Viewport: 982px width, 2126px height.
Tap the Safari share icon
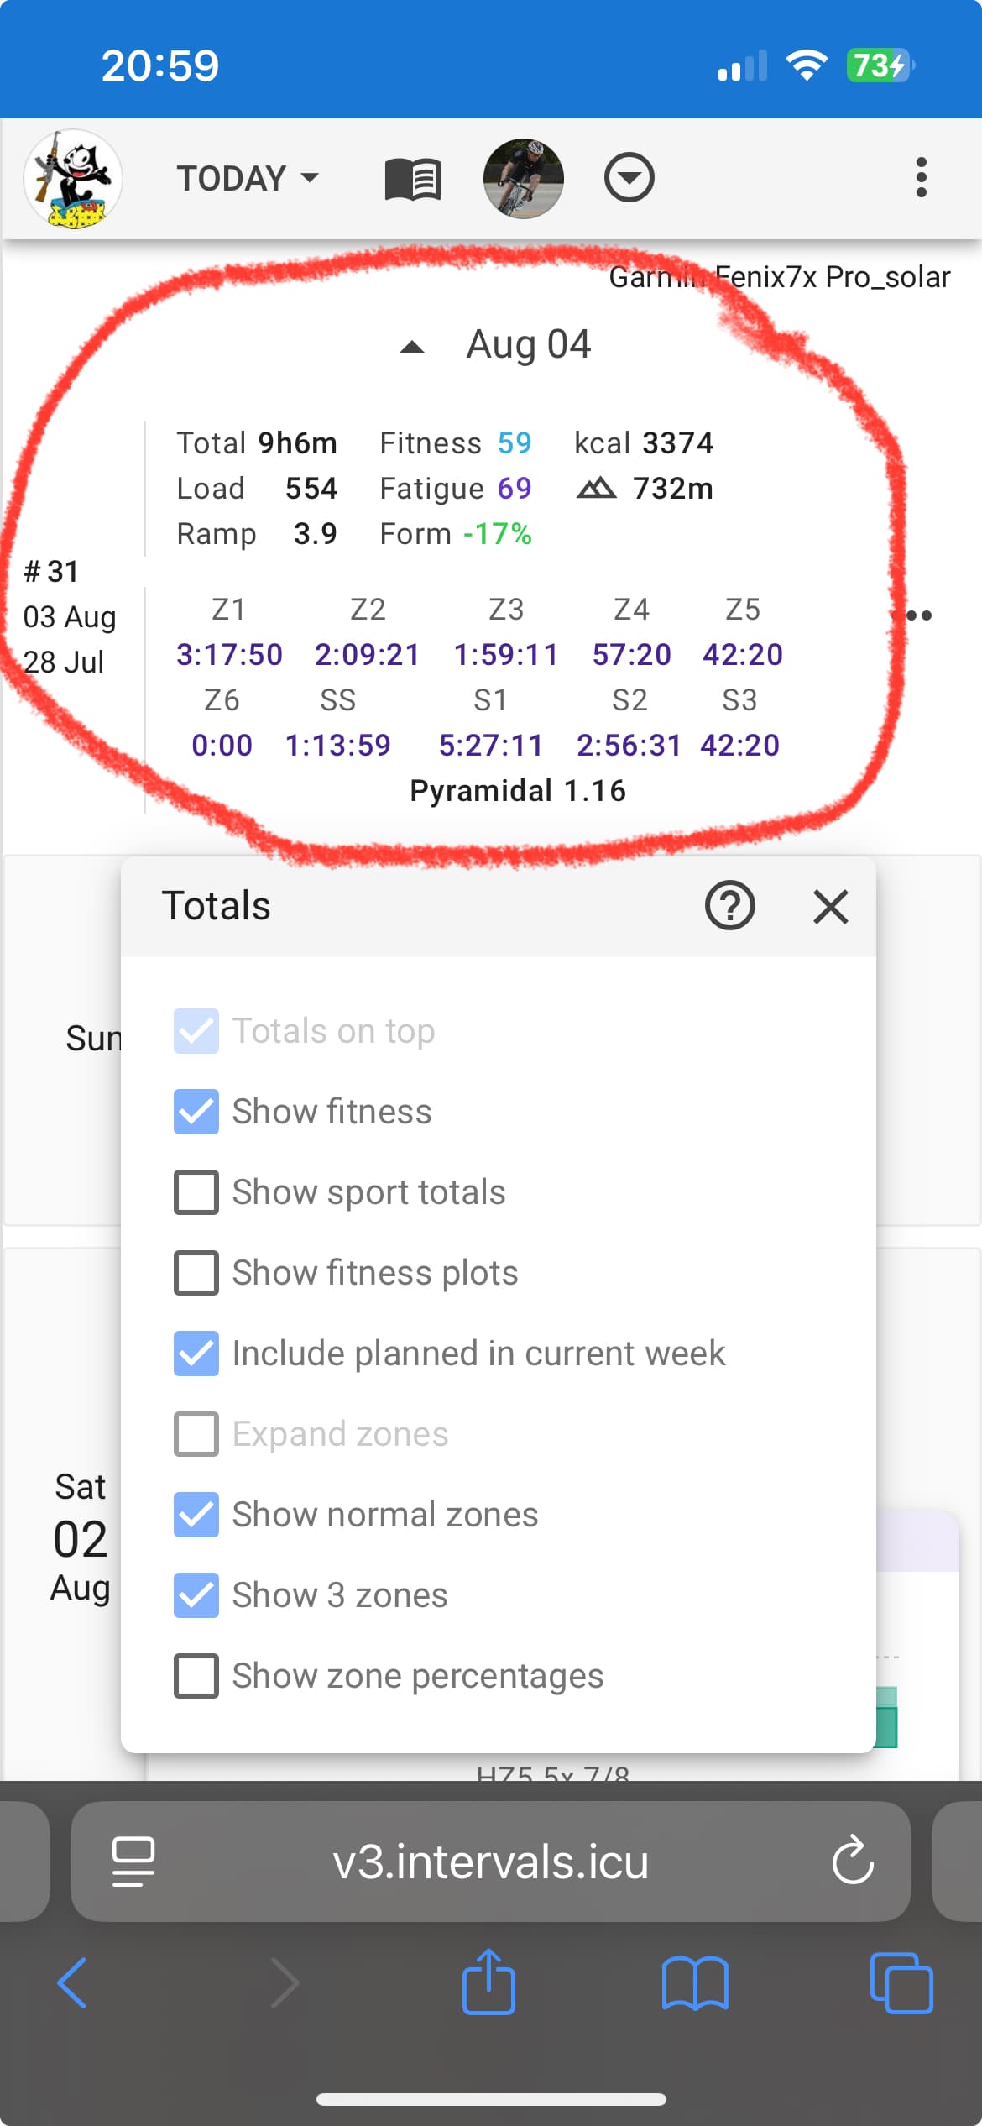[x=488, y=1982]
